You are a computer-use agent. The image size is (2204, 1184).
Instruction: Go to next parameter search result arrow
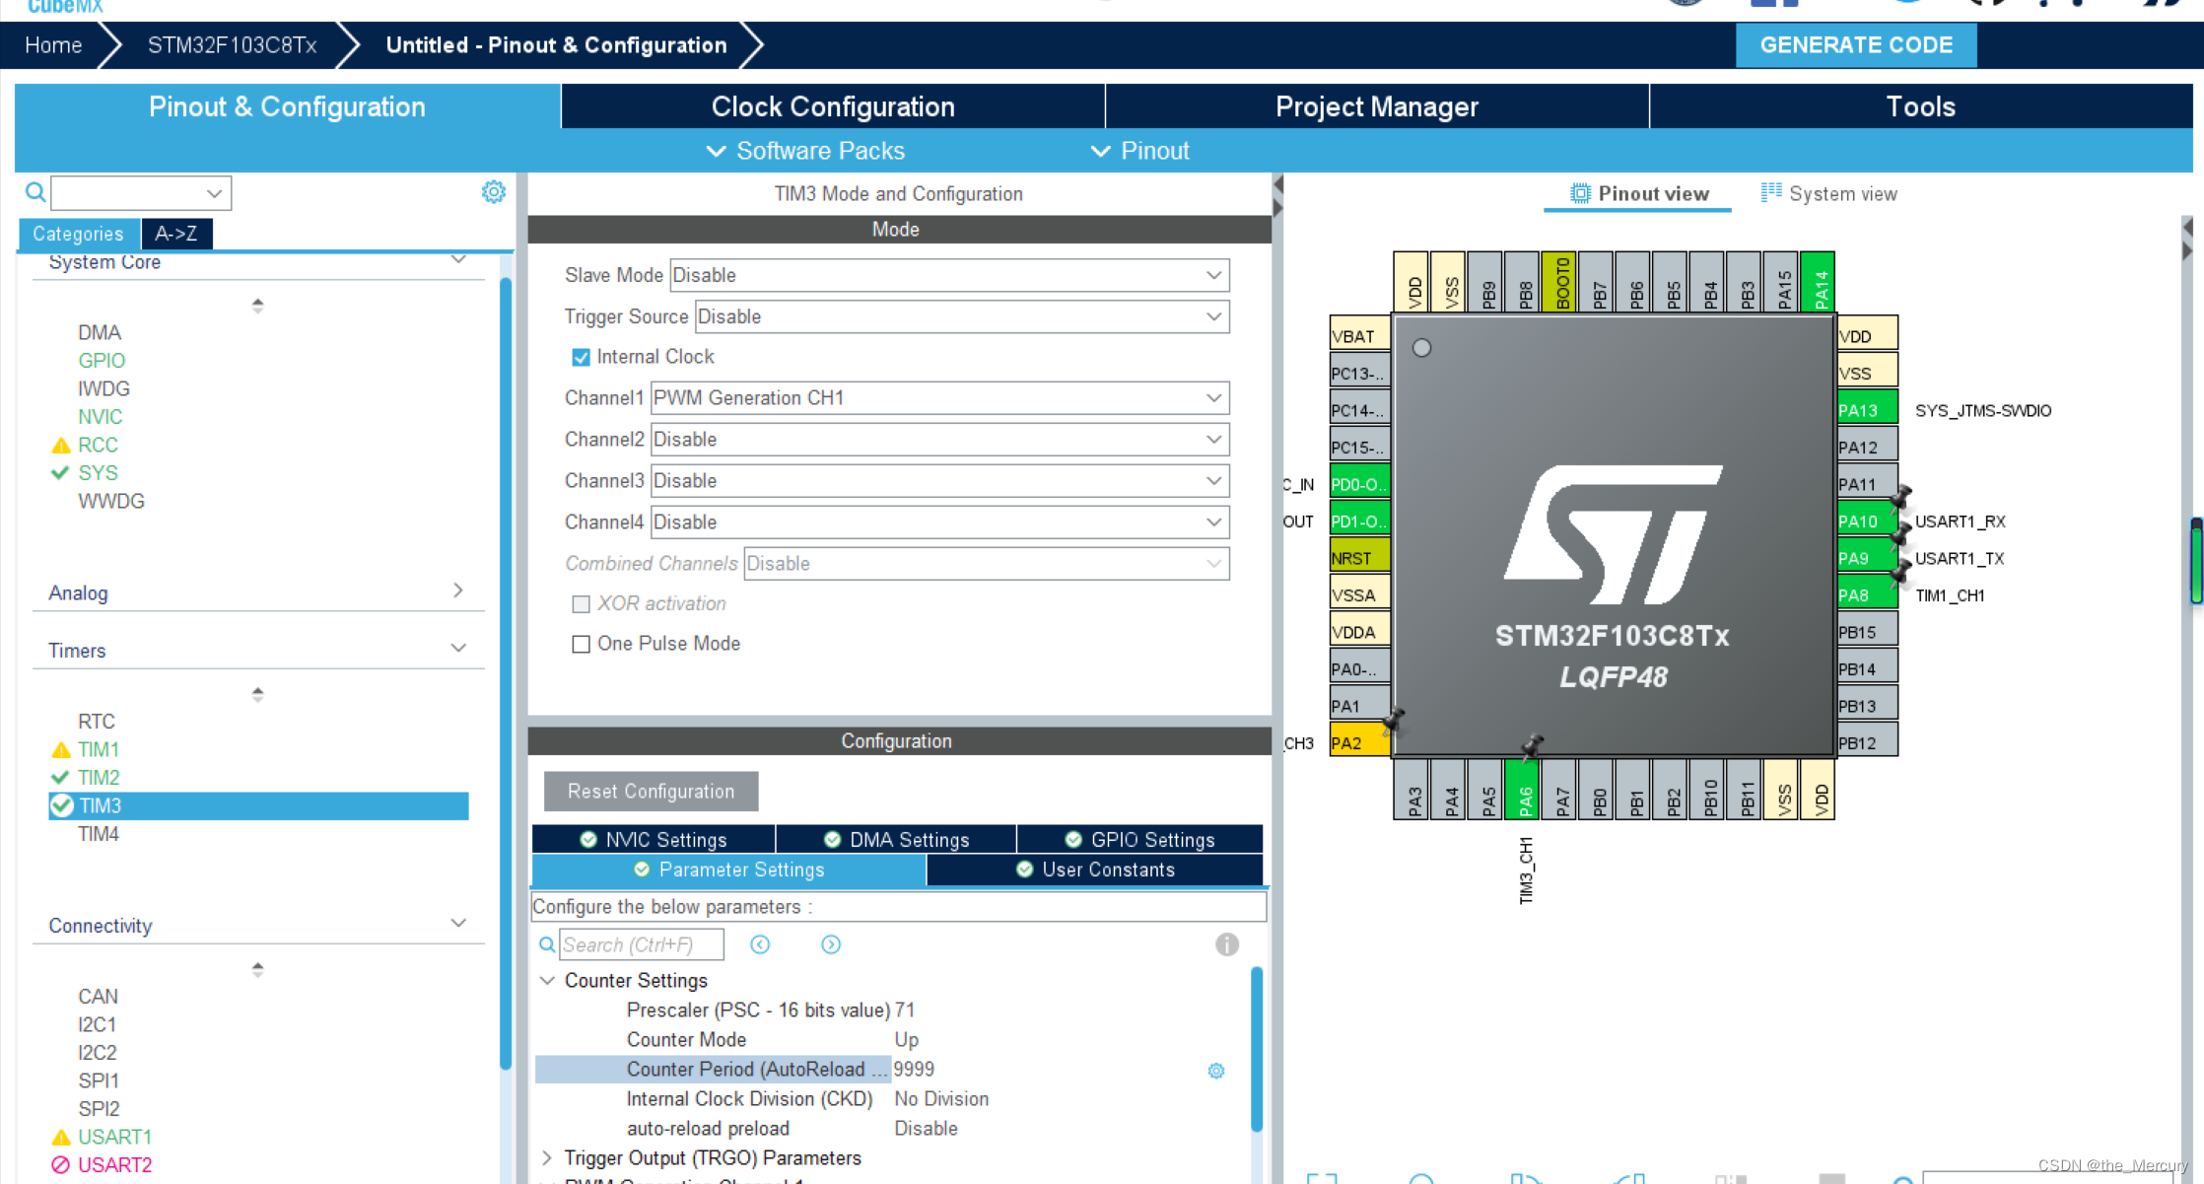pyautogui.click(x=831, y=944)
